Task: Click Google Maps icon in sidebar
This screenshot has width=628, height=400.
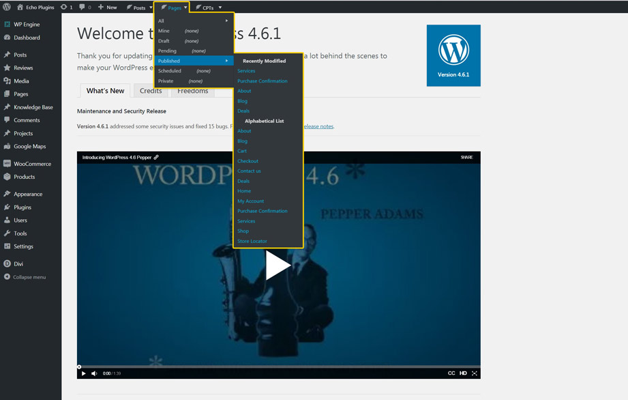Action: [7, 146]
